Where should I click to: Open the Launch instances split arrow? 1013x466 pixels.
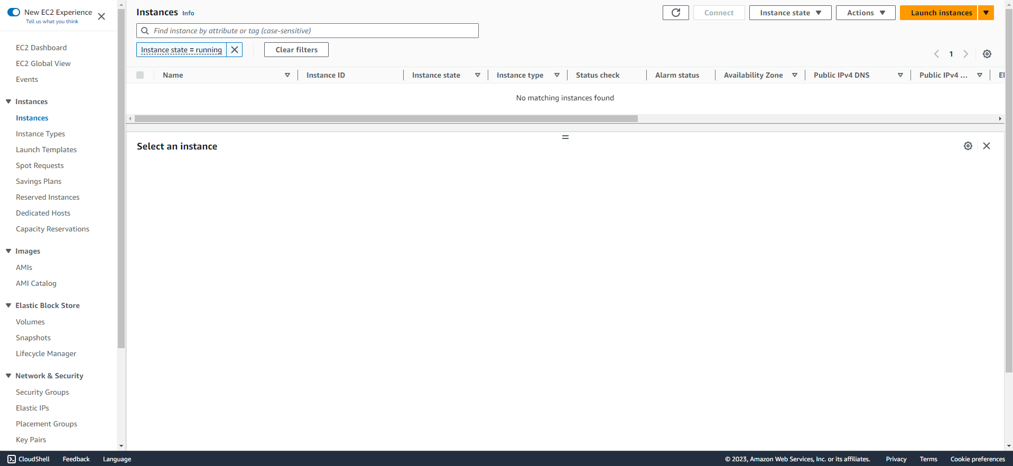click(x=986, y=13)
